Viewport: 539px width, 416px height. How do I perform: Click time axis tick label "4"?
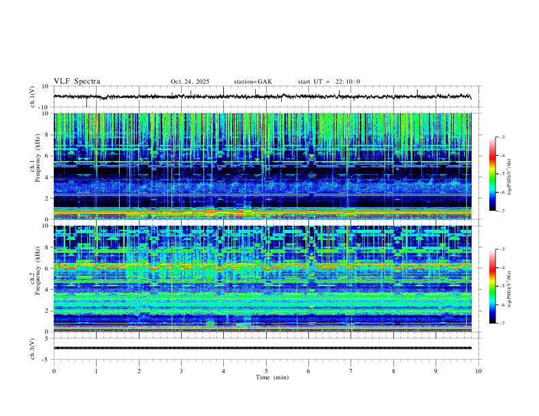click(223, 371)
